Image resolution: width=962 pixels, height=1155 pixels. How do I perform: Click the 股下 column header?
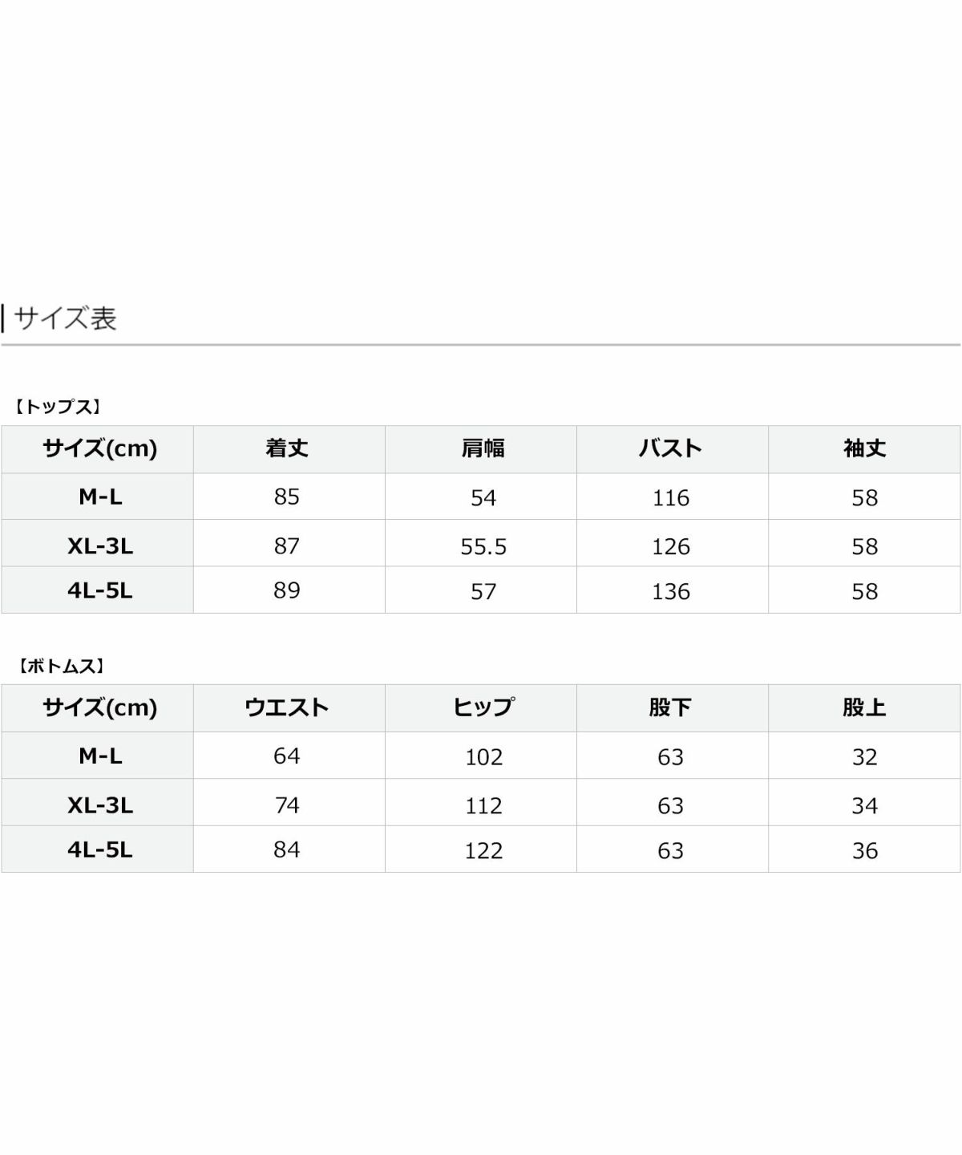coord(670,707)
